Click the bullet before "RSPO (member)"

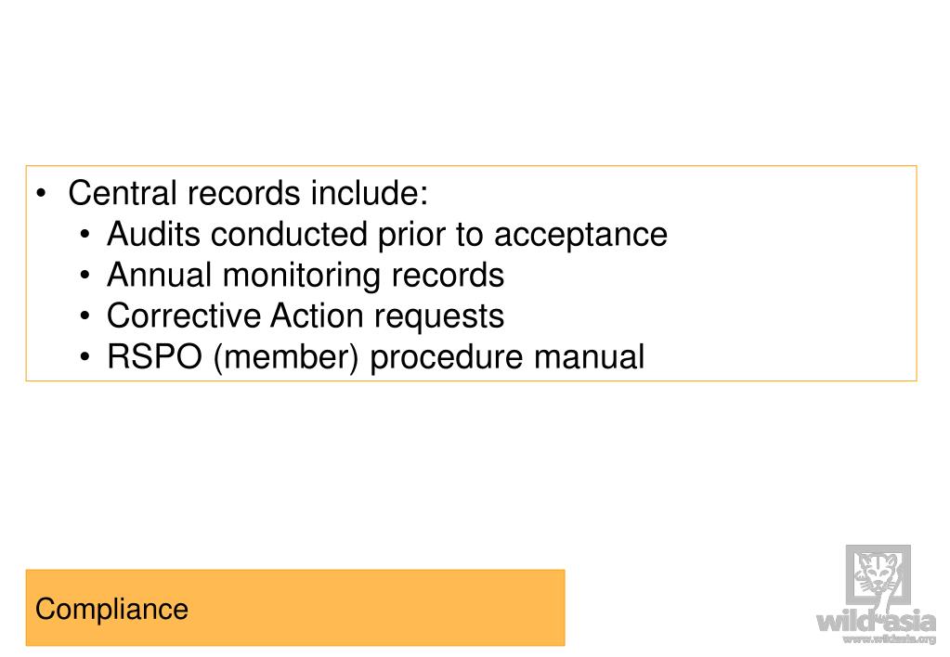(x=85, y=357)
